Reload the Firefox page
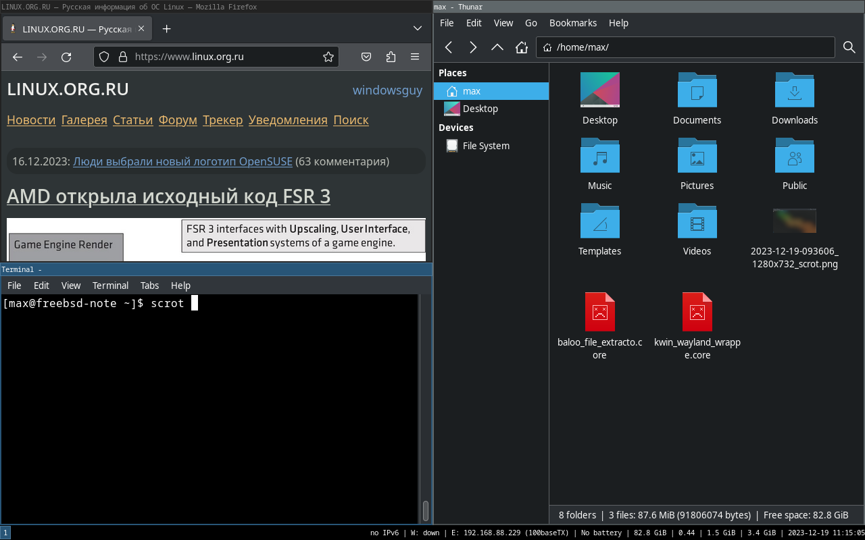Viewport: 865px width, 540px height. (x=66, y=57)
